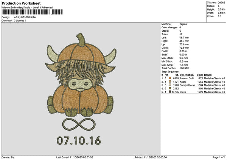The width and height of the screenshot is (227, 160).
Task: Click the 'Wilcom EmbroideryStudio' subtitle
Action: click(27, 8)
